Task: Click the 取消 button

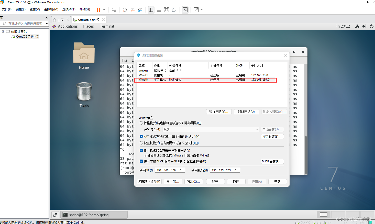Action: tap(236, 182)
